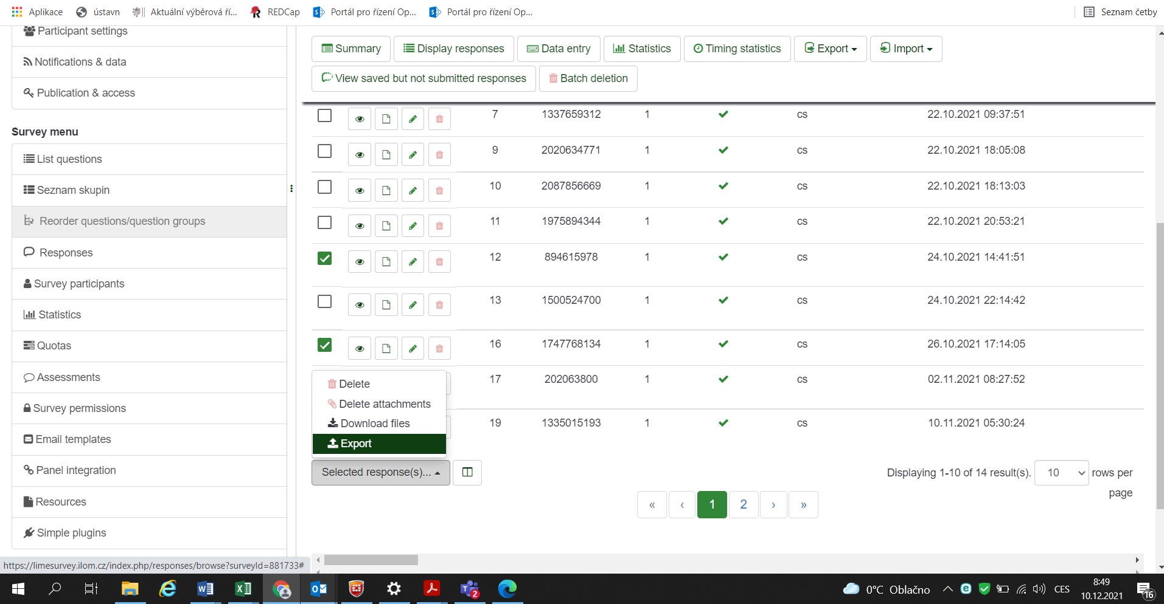This screenshot has width=1164, height=604.
Task: Click the column selection icon beside Selected response(s)
Action: point(467,473)
